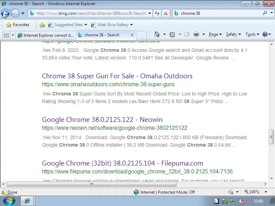
Task: Close the chrome 38 - Search tab
Action: [132, 35]
